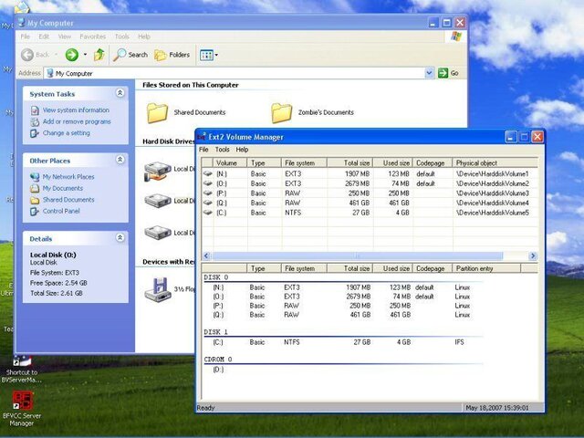The image size is (584, 438).
Task: Select drive icon of volume (C:) row
Action: click(x=207, y=213)
